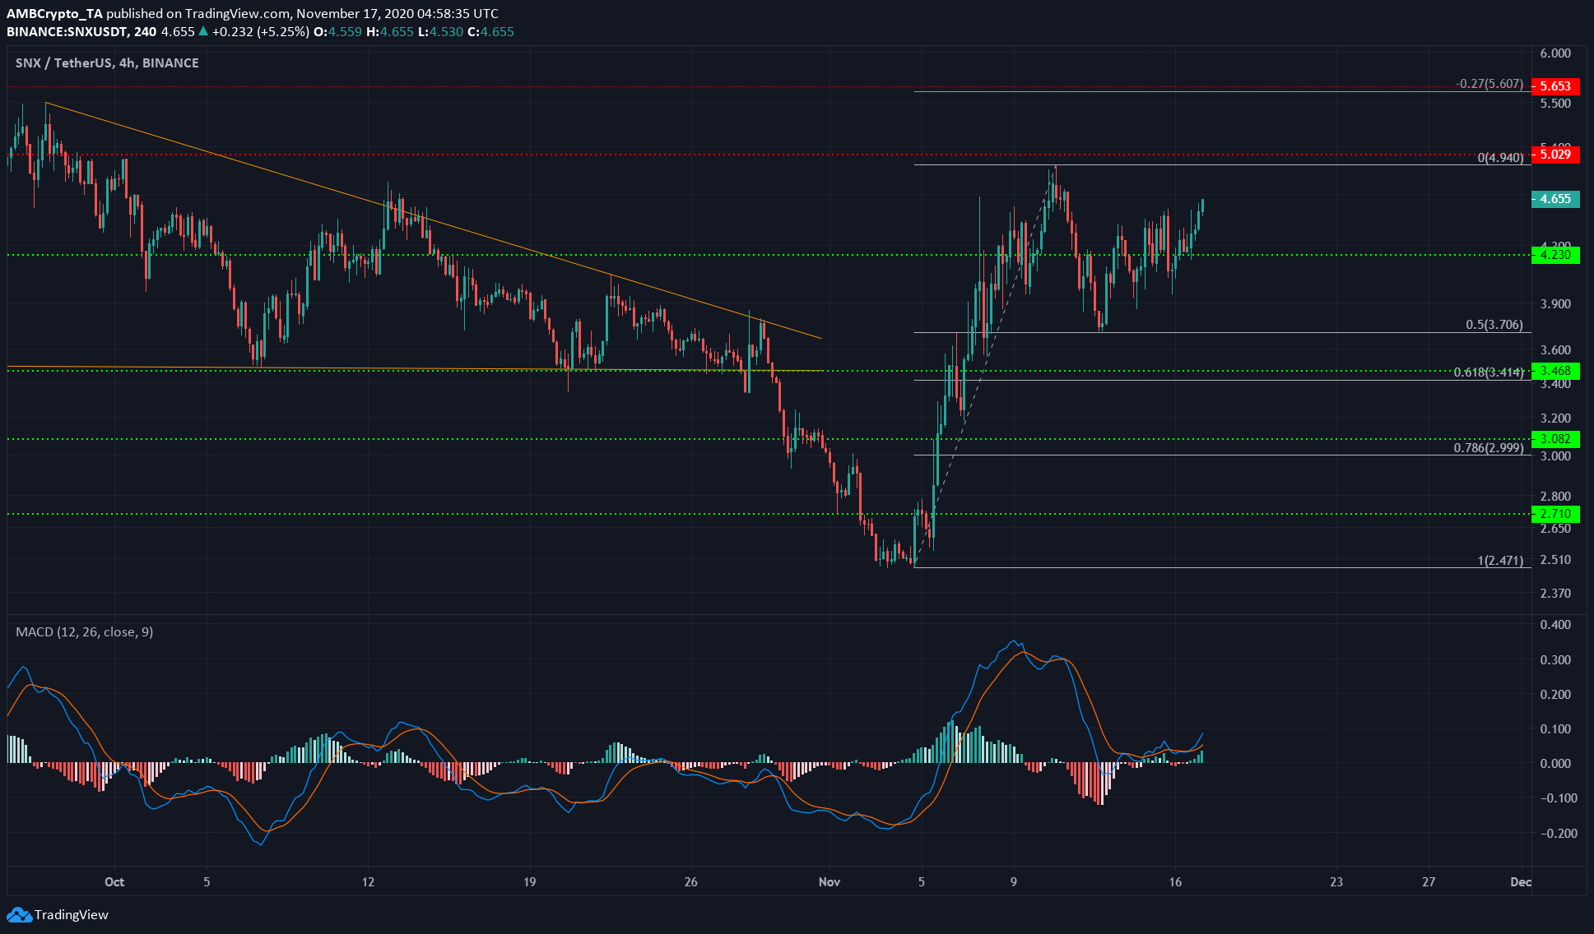
Task: Click the O:4.559 open price value
Action: [338, 32]
